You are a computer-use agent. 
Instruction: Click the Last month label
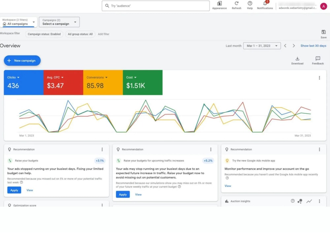pos(233,46)
